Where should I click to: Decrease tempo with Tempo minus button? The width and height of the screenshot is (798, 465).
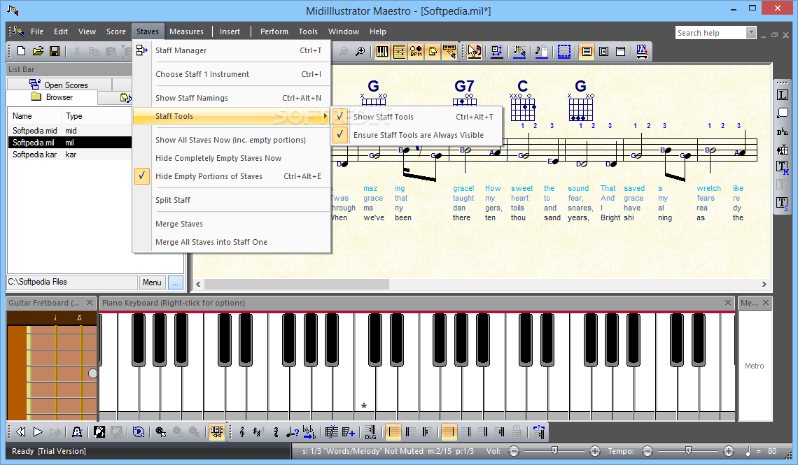[x=647, y=451]
